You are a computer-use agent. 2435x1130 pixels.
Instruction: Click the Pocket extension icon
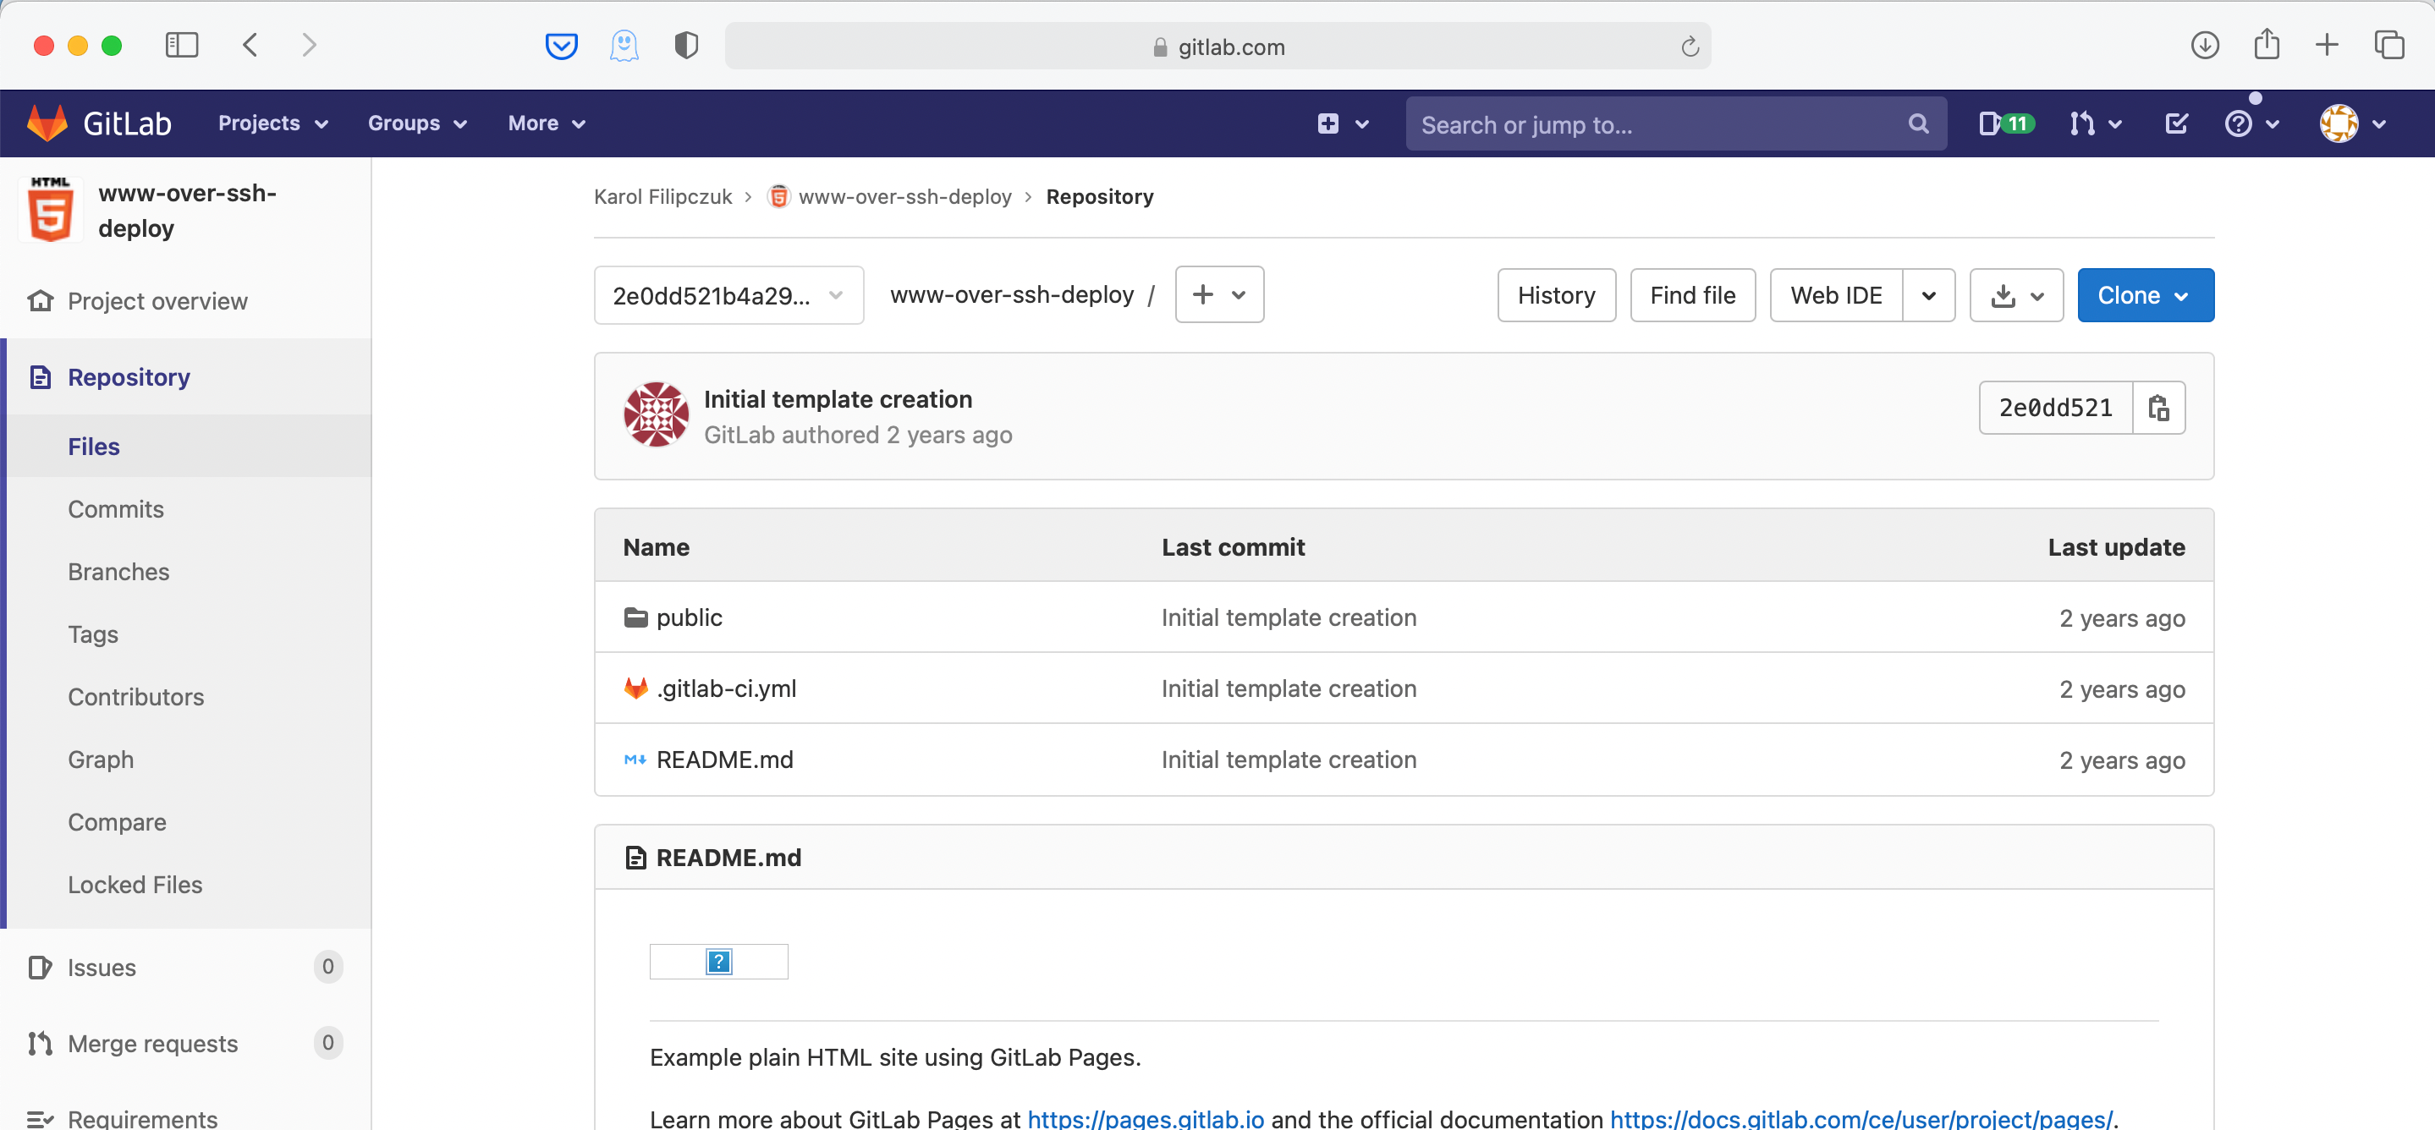(x=562, y=46)
